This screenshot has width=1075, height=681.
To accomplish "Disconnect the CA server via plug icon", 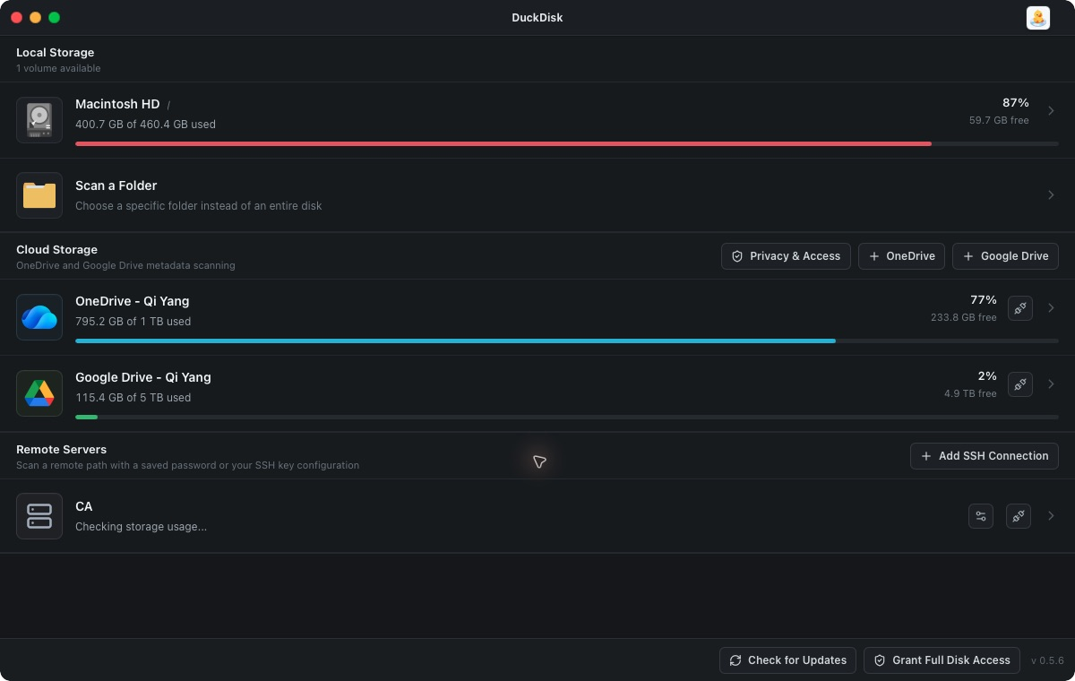I will click(1019, 516).
